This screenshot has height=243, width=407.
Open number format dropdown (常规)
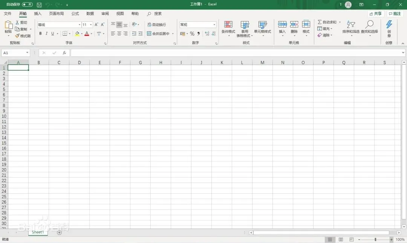214,24
